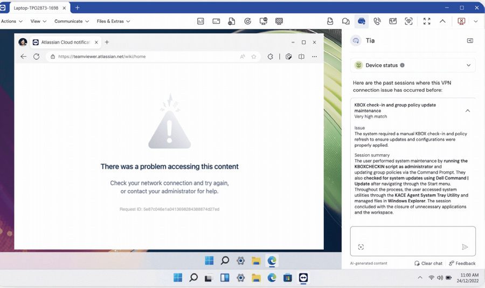Click the Feedback link
Screen dimensions: 485x288
tap(462, 263)
